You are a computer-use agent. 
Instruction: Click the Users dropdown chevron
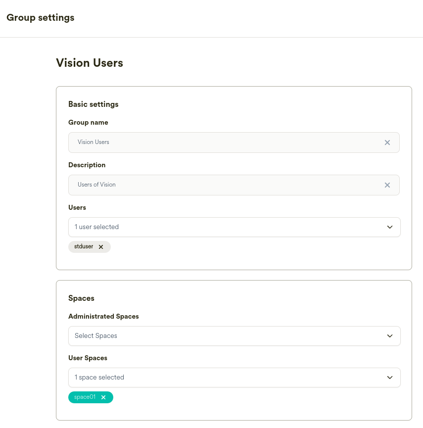pos(389,227)
